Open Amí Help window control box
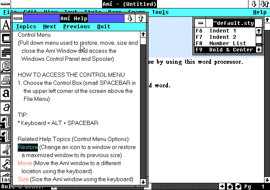Viewport: 270px width, 190px height. coord(18,18)
